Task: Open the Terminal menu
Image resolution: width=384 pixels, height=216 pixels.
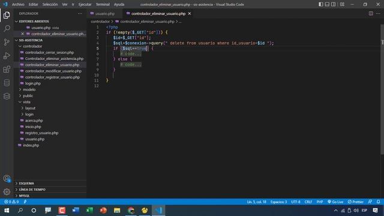Action: coord(103,4)
